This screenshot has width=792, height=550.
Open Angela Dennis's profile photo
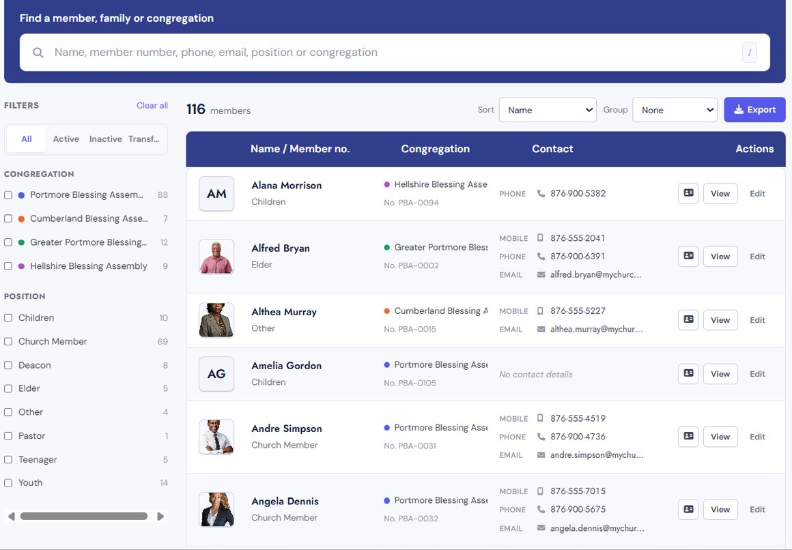tap(216, 510)
